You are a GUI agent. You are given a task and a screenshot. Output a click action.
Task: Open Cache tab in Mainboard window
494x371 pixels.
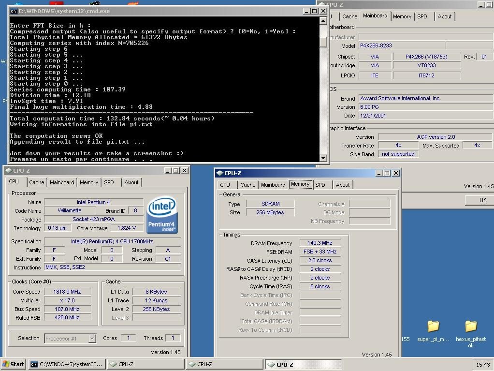pos(349,16)
